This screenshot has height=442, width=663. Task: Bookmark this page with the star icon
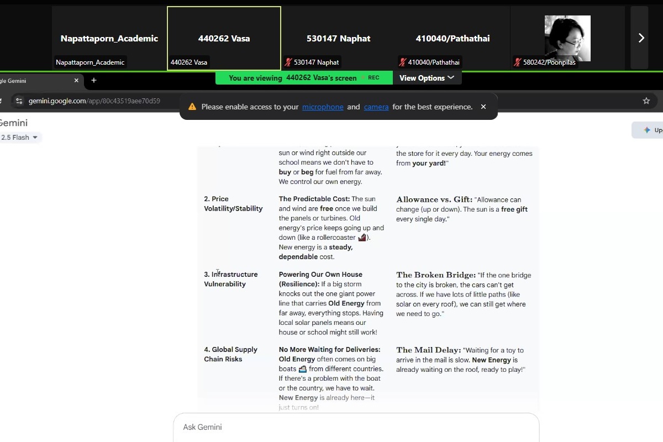pos(646,101)
